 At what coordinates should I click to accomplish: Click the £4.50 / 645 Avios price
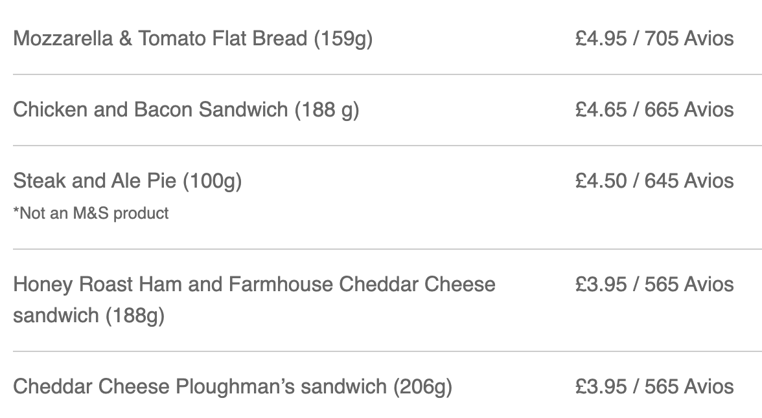pyautogui.click(x=654, y=181)
